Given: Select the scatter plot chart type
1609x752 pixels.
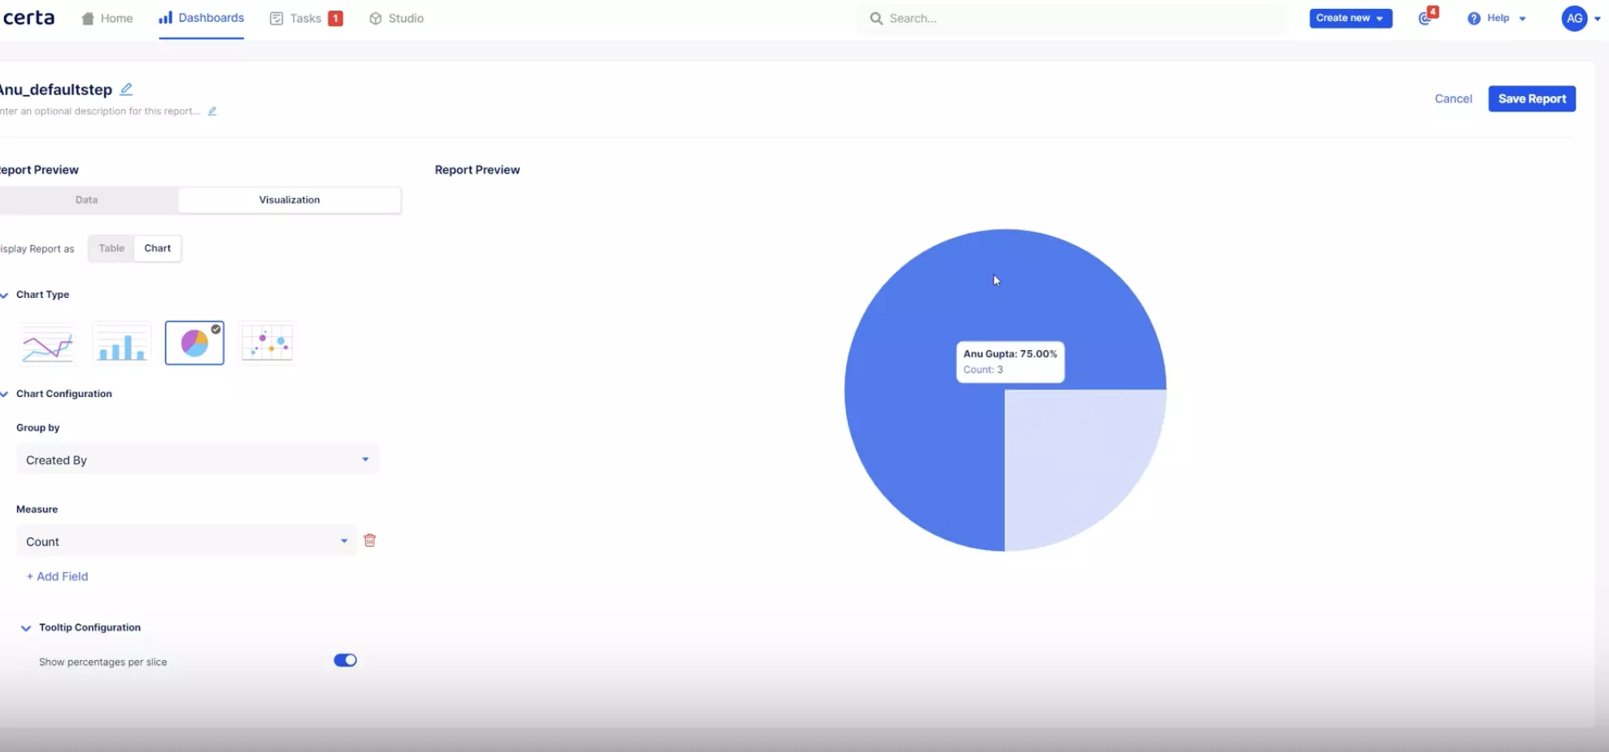Looking at the screenshot, I should (x=267, y=342).
